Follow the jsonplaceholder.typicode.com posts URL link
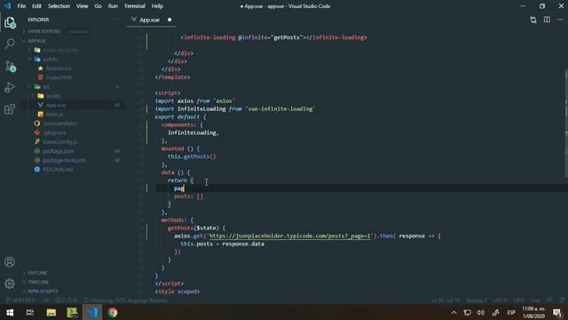Image resolution: width=568 pixels, height=320 pixels. [290, 236]
